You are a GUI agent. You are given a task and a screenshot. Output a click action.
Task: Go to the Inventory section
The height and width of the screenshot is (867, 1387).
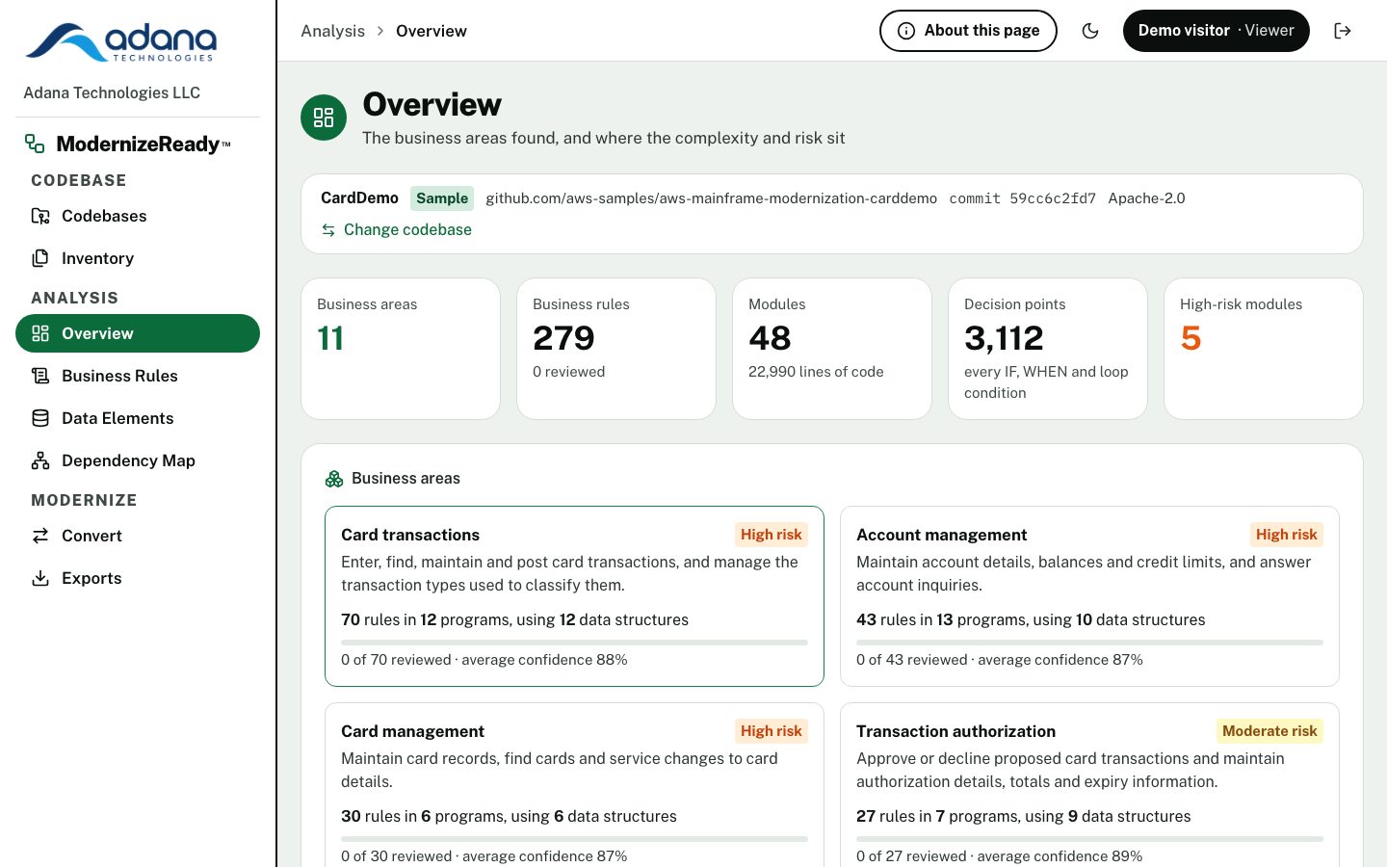point(138,258)
